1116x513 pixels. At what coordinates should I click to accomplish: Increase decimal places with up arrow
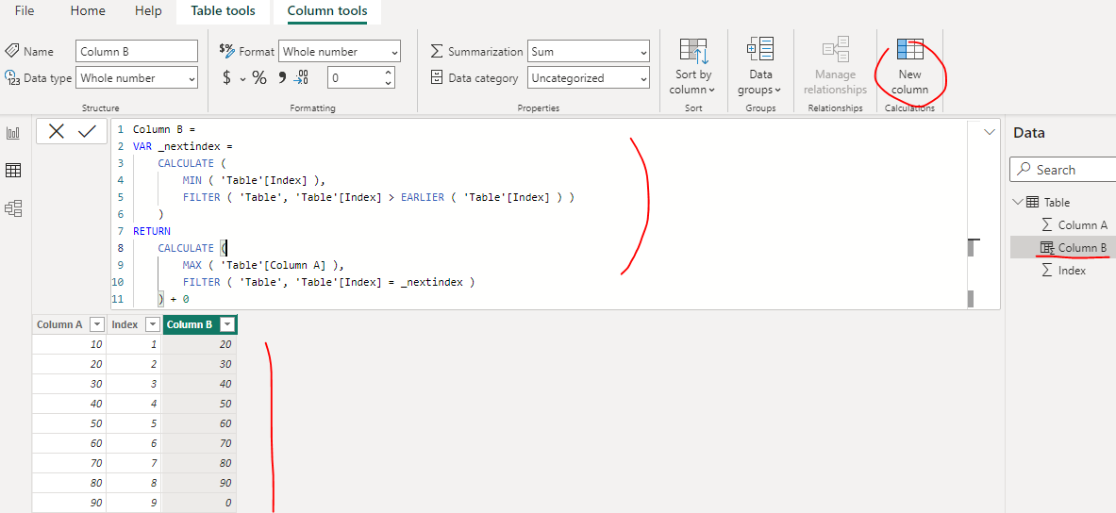[x=388, y=73]
